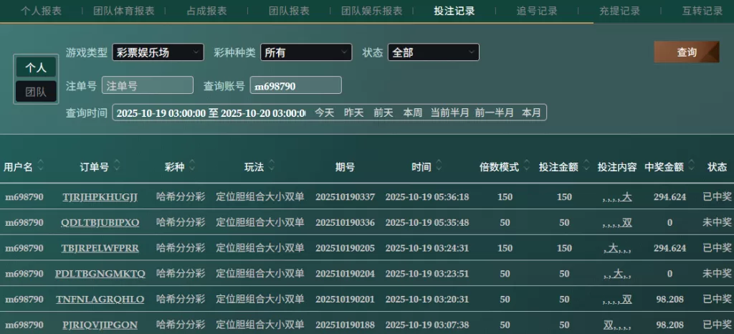Image resolution: width=734 pixels, height=334 pixels.
Task: Click the 查询时间 date range field
Action: point(211,113)
